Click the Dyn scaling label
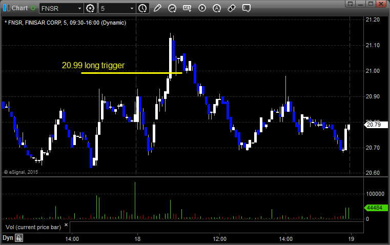 8,238
